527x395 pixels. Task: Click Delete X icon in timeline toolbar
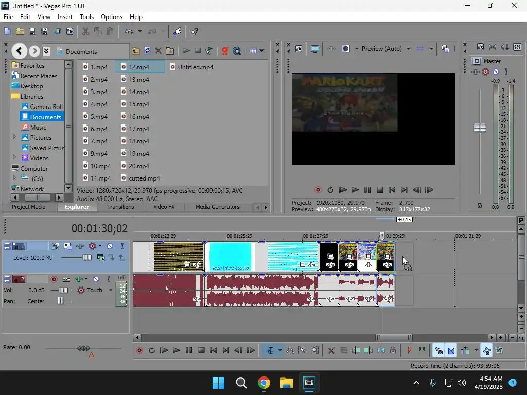331,351
